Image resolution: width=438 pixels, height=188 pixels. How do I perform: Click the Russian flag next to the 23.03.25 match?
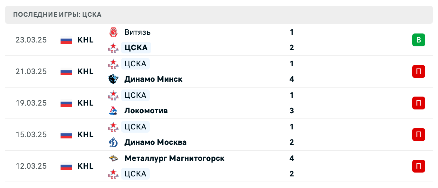coord(66,40)
